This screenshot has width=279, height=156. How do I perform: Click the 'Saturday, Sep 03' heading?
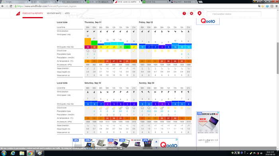[93, 83]
